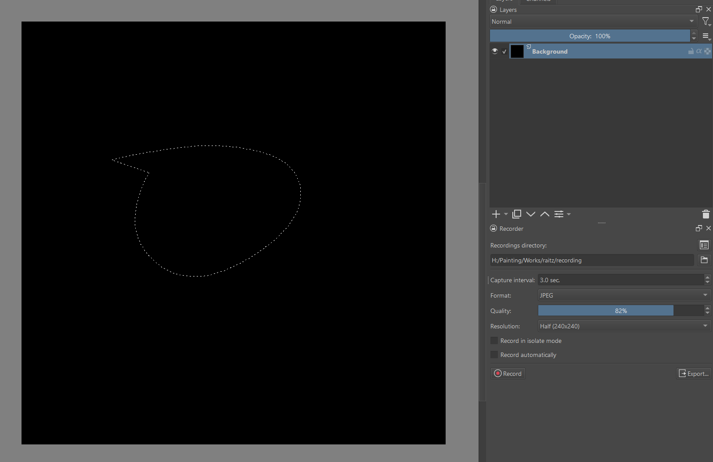Move the layer down with arrow icon
Viewport: 713px width, 462px height.
click(531, 214)
